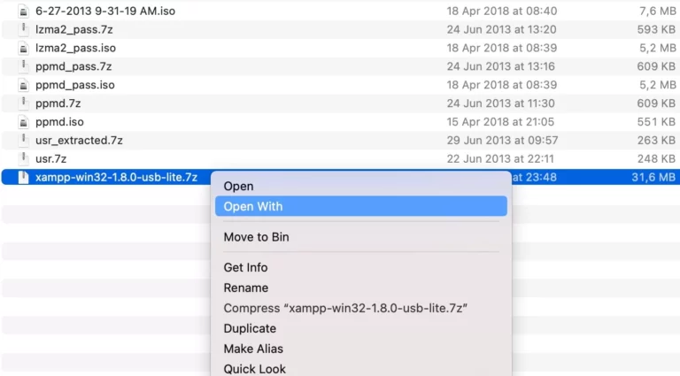
Task: Click the 6-27-2013 9-31-19 AM.iso file icon
Action: 23,11
